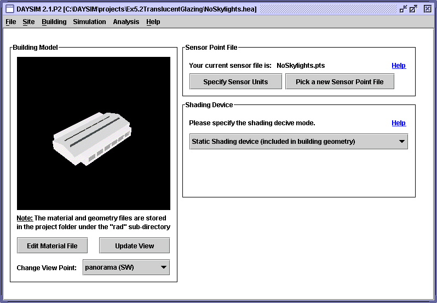This screenshot has width=437, height=303.
Task: Expand the panorama (SW) view point dropdown
Action: [127, 267]
